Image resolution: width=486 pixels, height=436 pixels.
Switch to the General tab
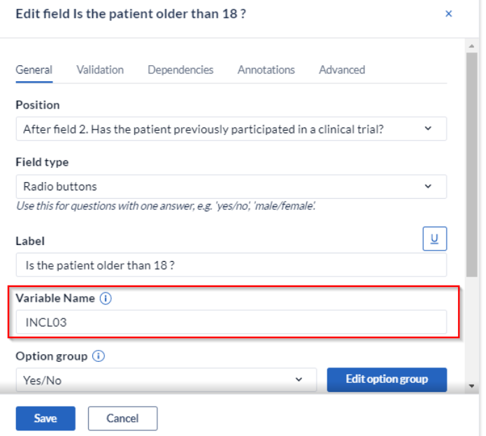(34, 70)
